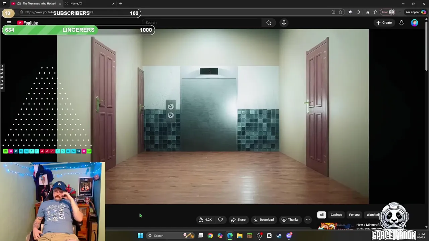Viewport: 429px width, 241px height.
Task: Open Microsoft Copilot from the taskbar
Action: 220,236
